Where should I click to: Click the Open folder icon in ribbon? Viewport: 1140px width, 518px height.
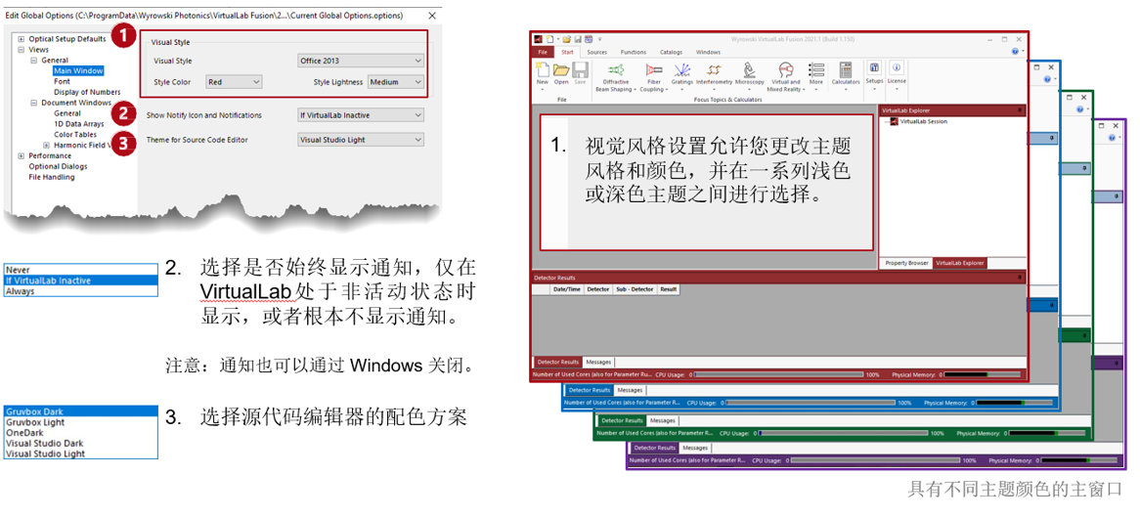coord(561,70)
